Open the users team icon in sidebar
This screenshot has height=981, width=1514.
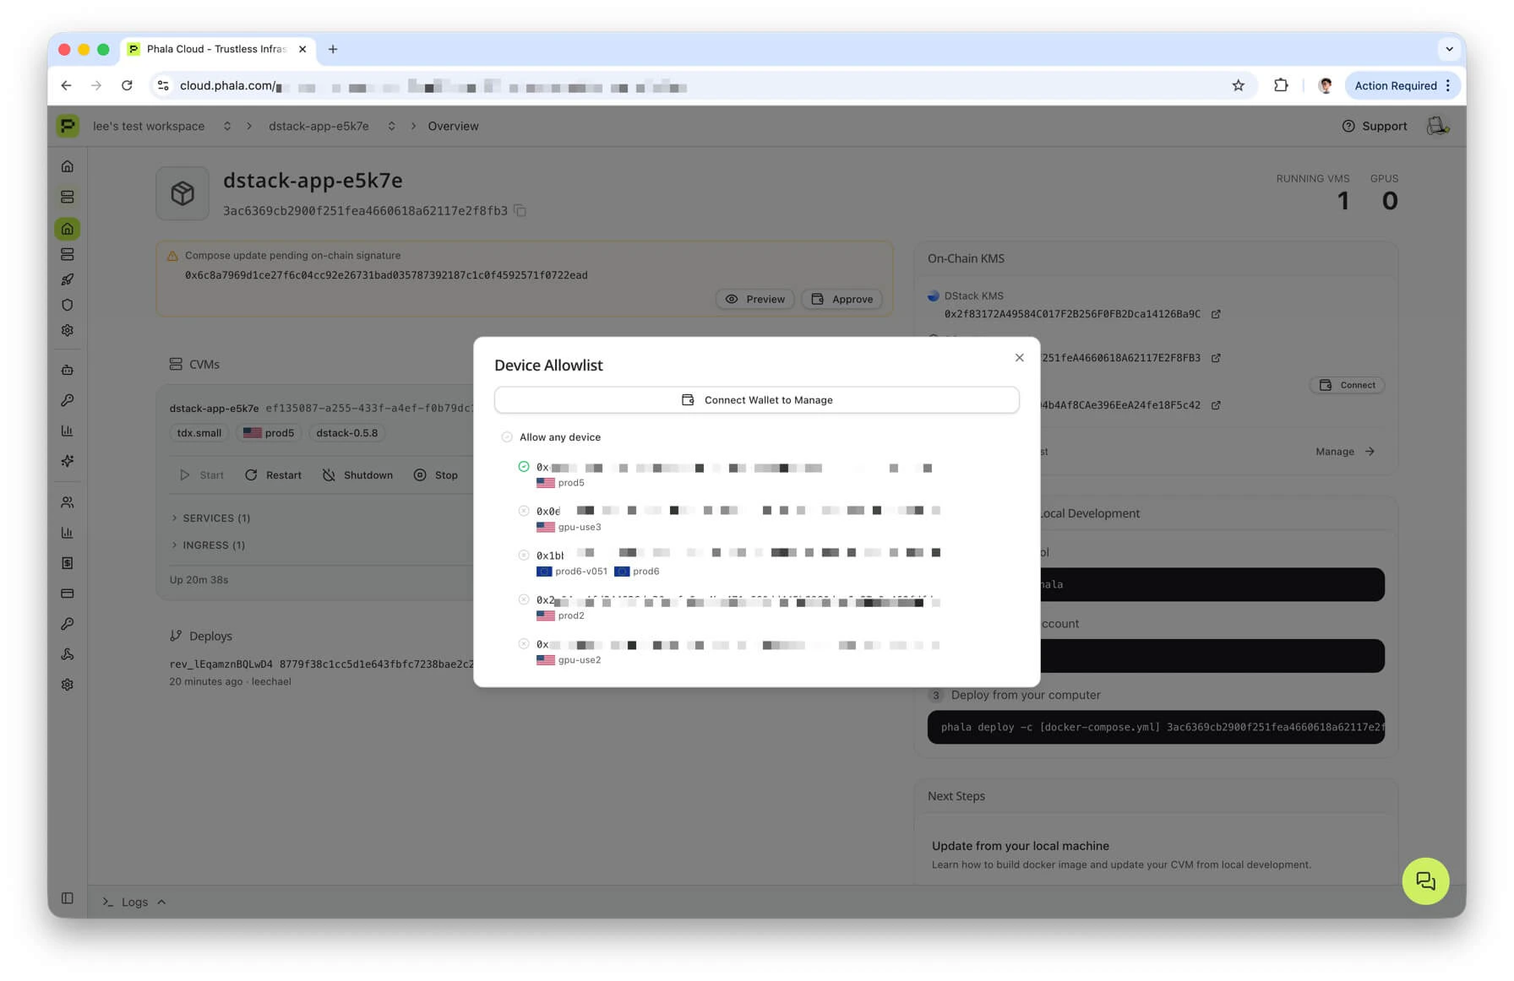(68, 502)
